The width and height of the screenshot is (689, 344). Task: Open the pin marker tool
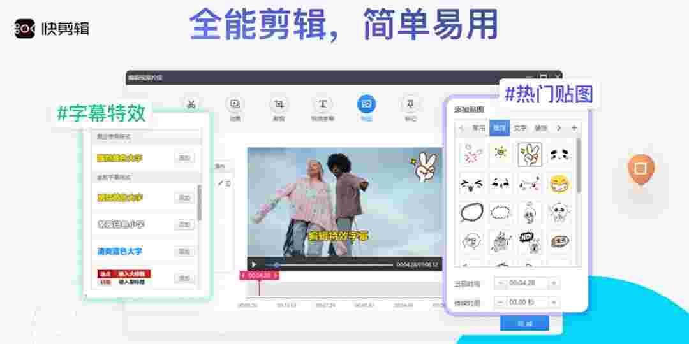pos(410,104)
